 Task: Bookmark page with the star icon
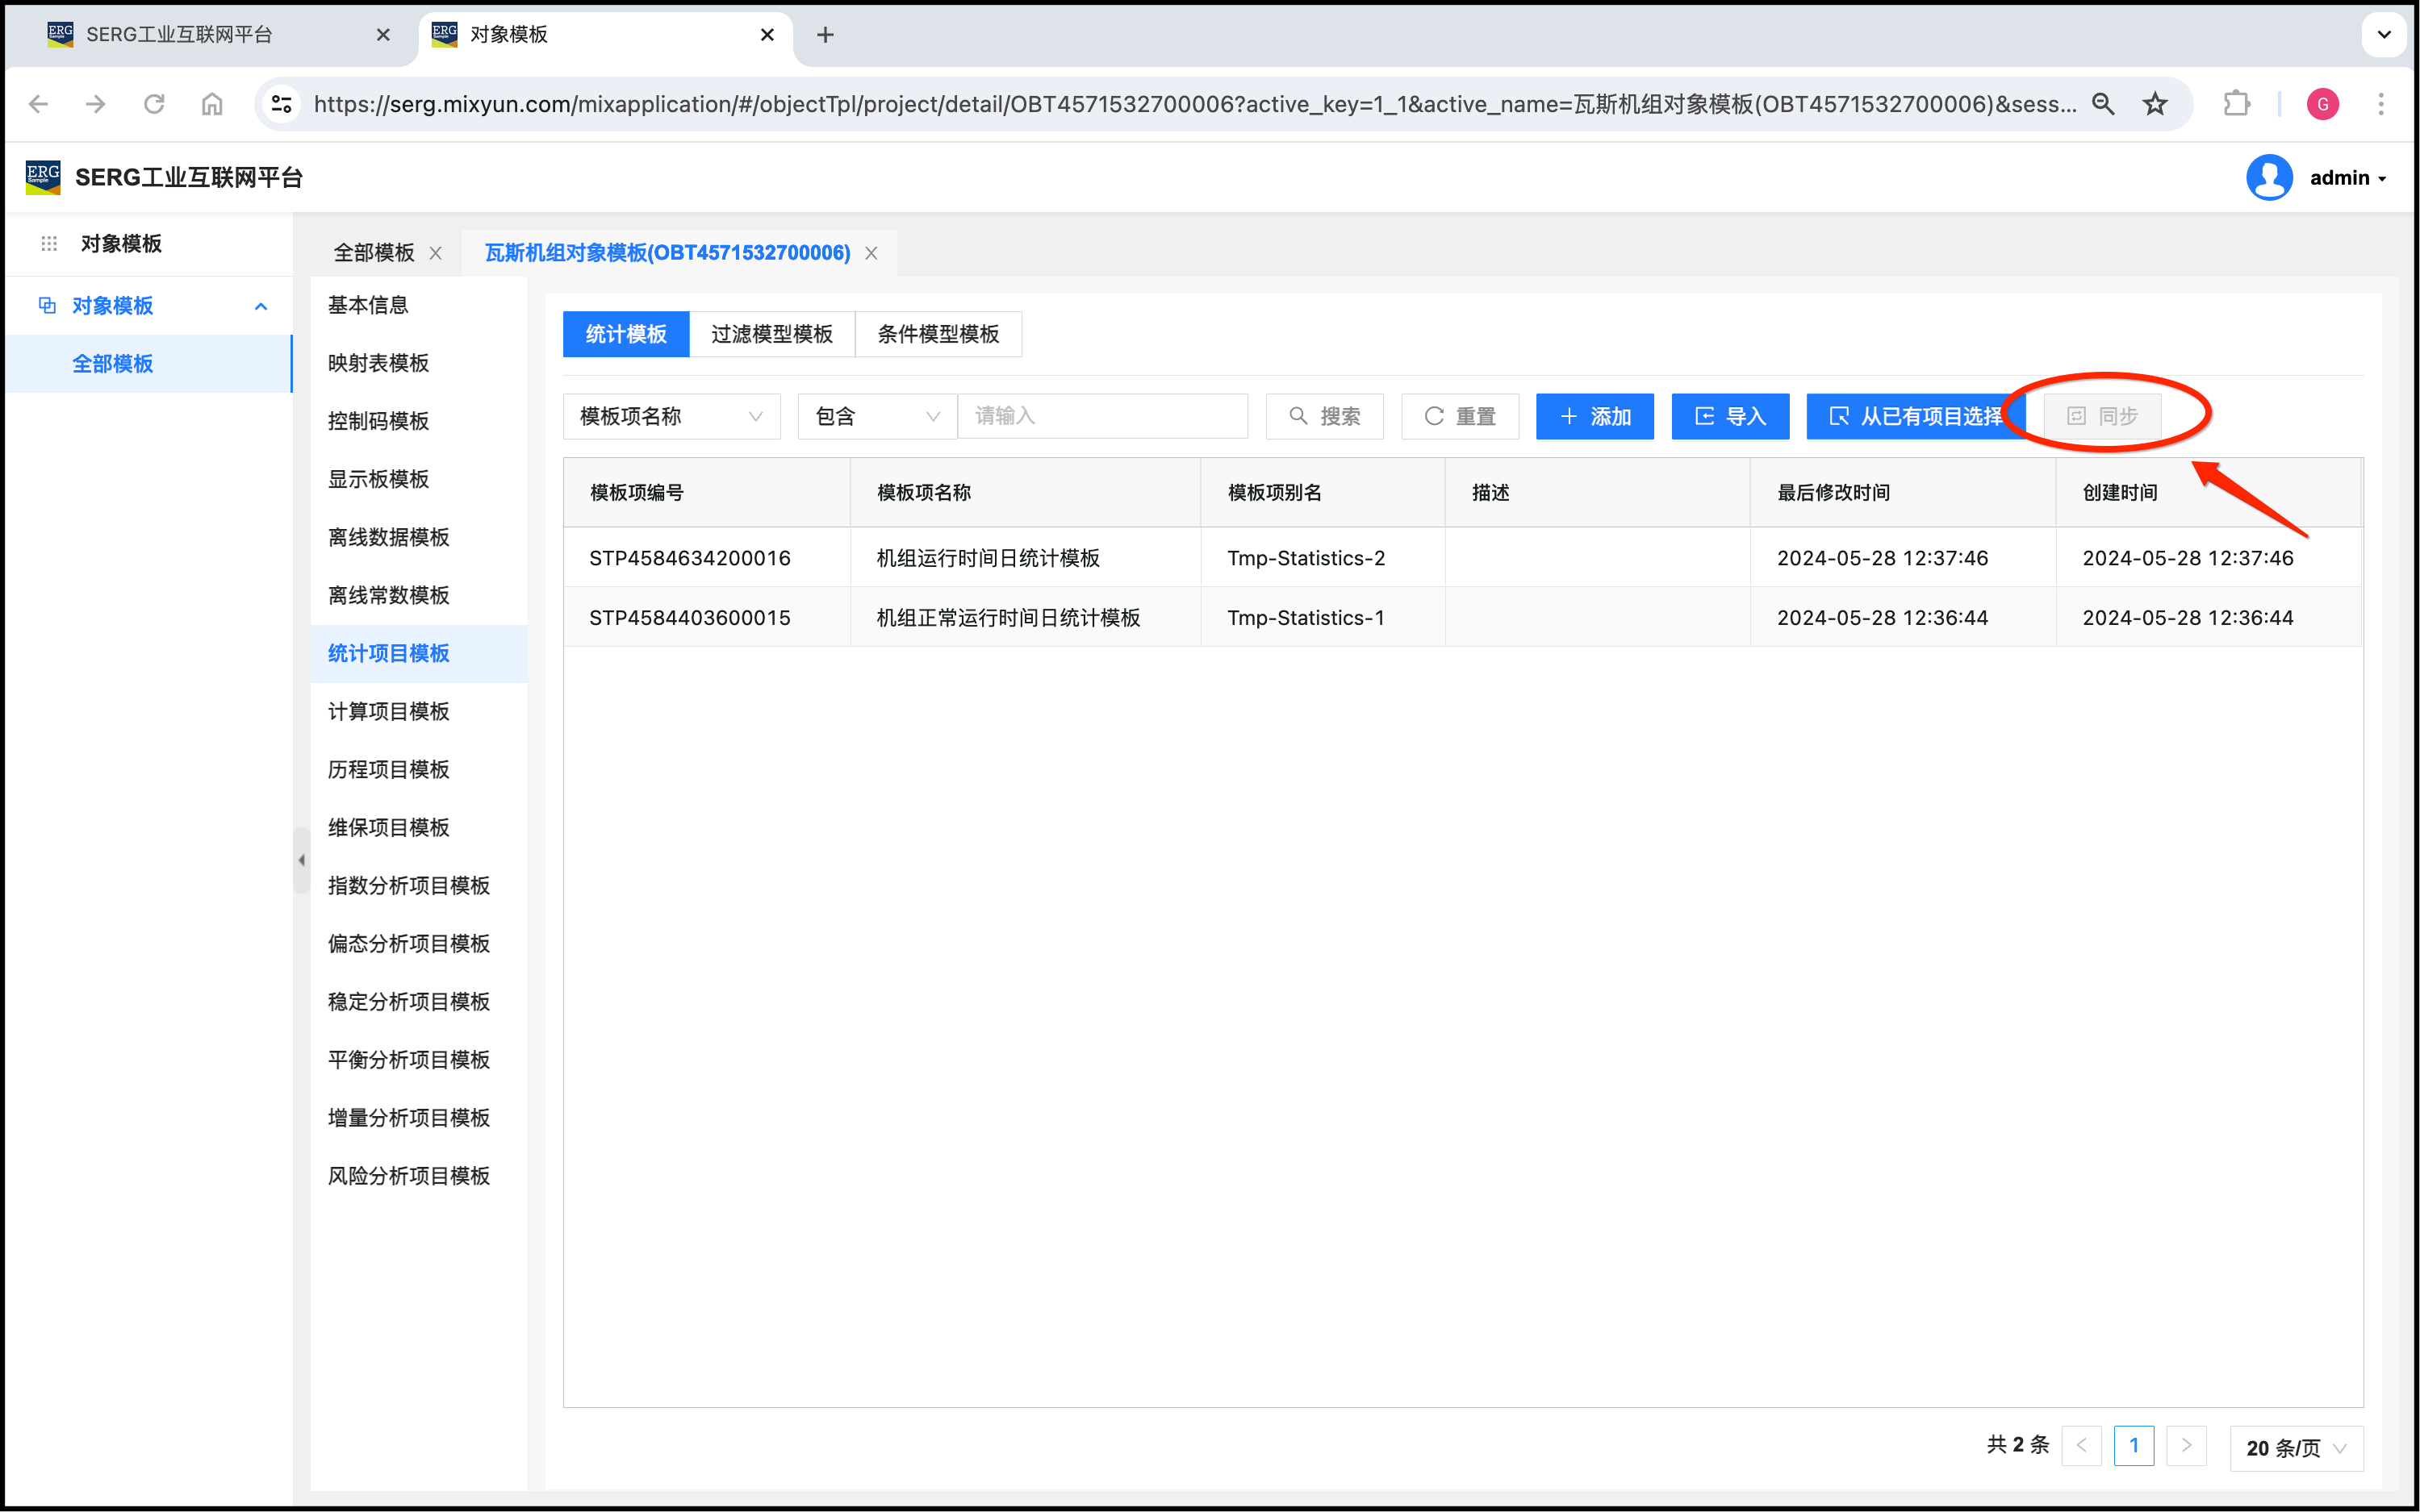pyautogui.click(x=2155, y=104)
